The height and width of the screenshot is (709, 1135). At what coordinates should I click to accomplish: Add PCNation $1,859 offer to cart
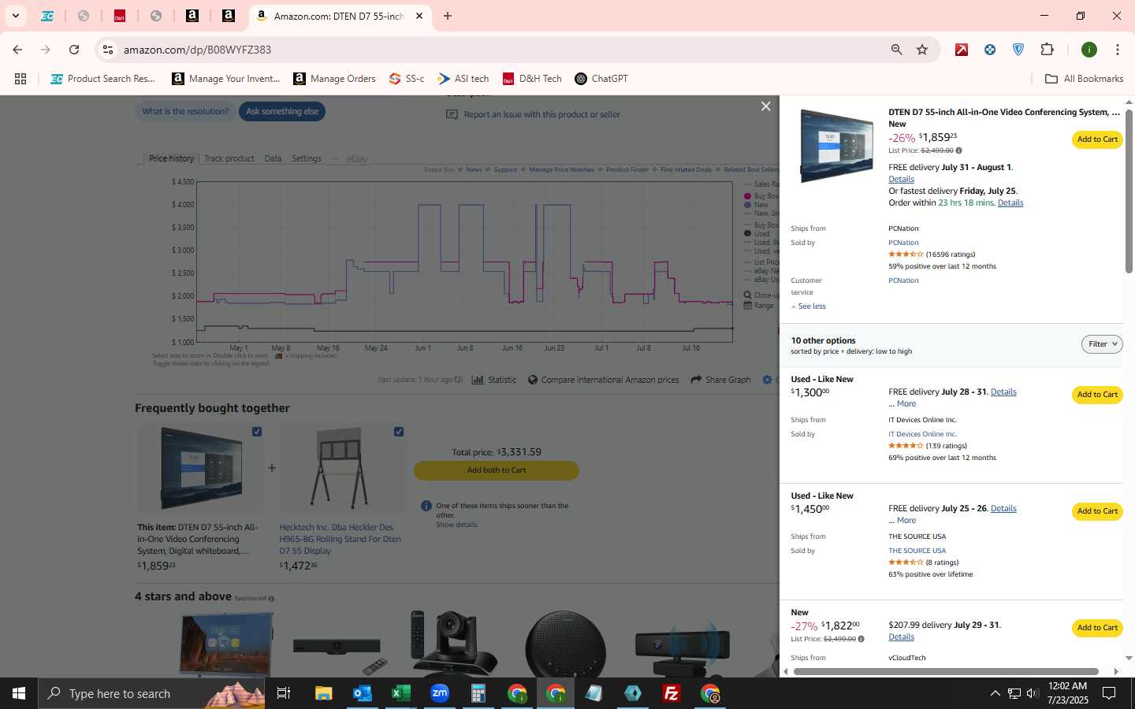(1097, 139)
